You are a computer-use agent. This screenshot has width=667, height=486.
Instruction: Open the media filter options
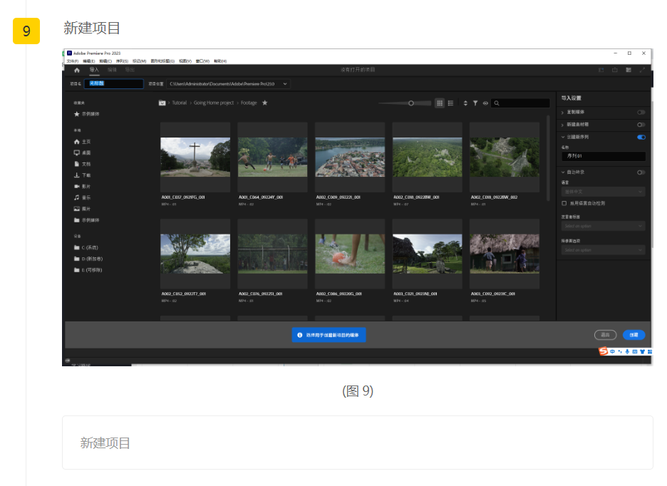[475, 103]
